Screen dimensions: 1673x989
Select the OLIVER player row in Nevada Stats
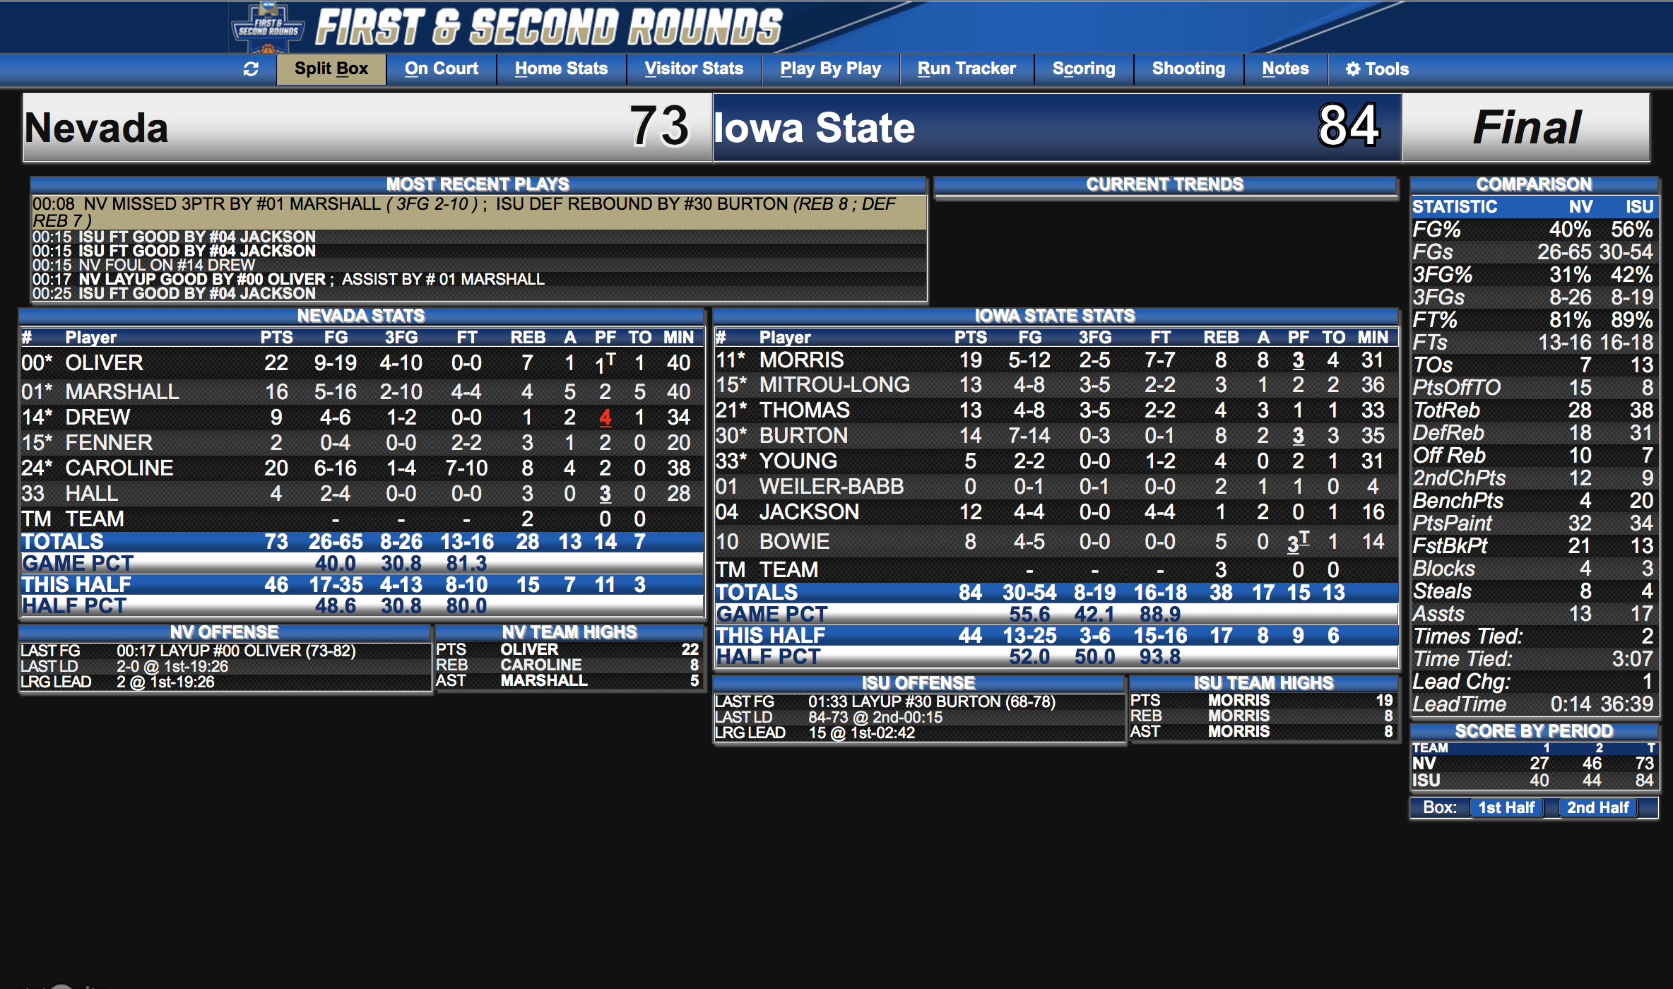pos(361,363)
